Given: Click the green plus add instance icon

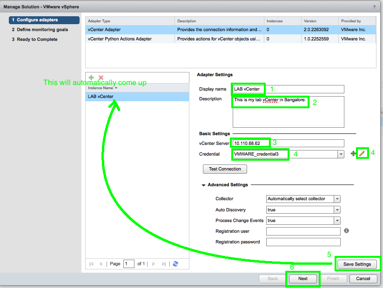Looking at the screenshot, I should coord(91,78).
